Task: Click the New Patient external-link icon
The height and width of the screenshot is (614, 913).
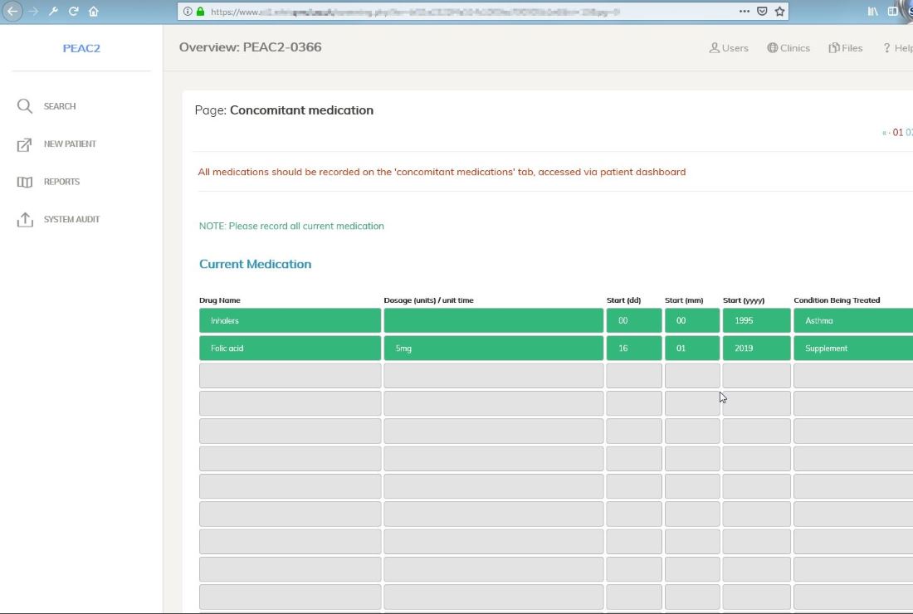Action: tap(24, 144)
